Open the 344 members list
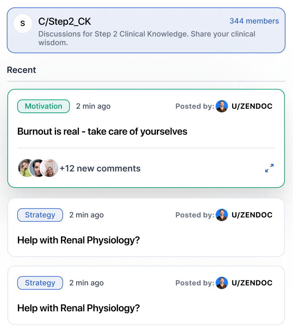The image size is (293, 335). (254, 21)
